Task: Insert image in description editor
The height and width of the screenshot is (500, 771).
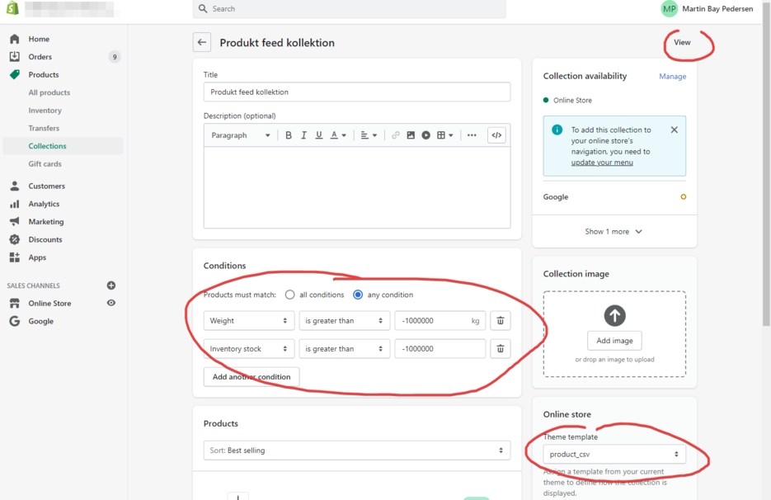Action: click(x=411, y=135)
